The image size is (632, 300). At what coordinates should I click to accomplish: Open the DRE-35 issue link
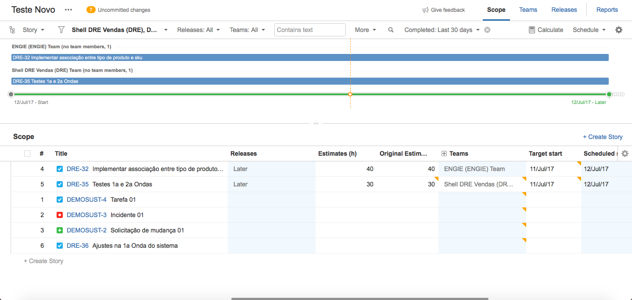[x=78, y=184]
